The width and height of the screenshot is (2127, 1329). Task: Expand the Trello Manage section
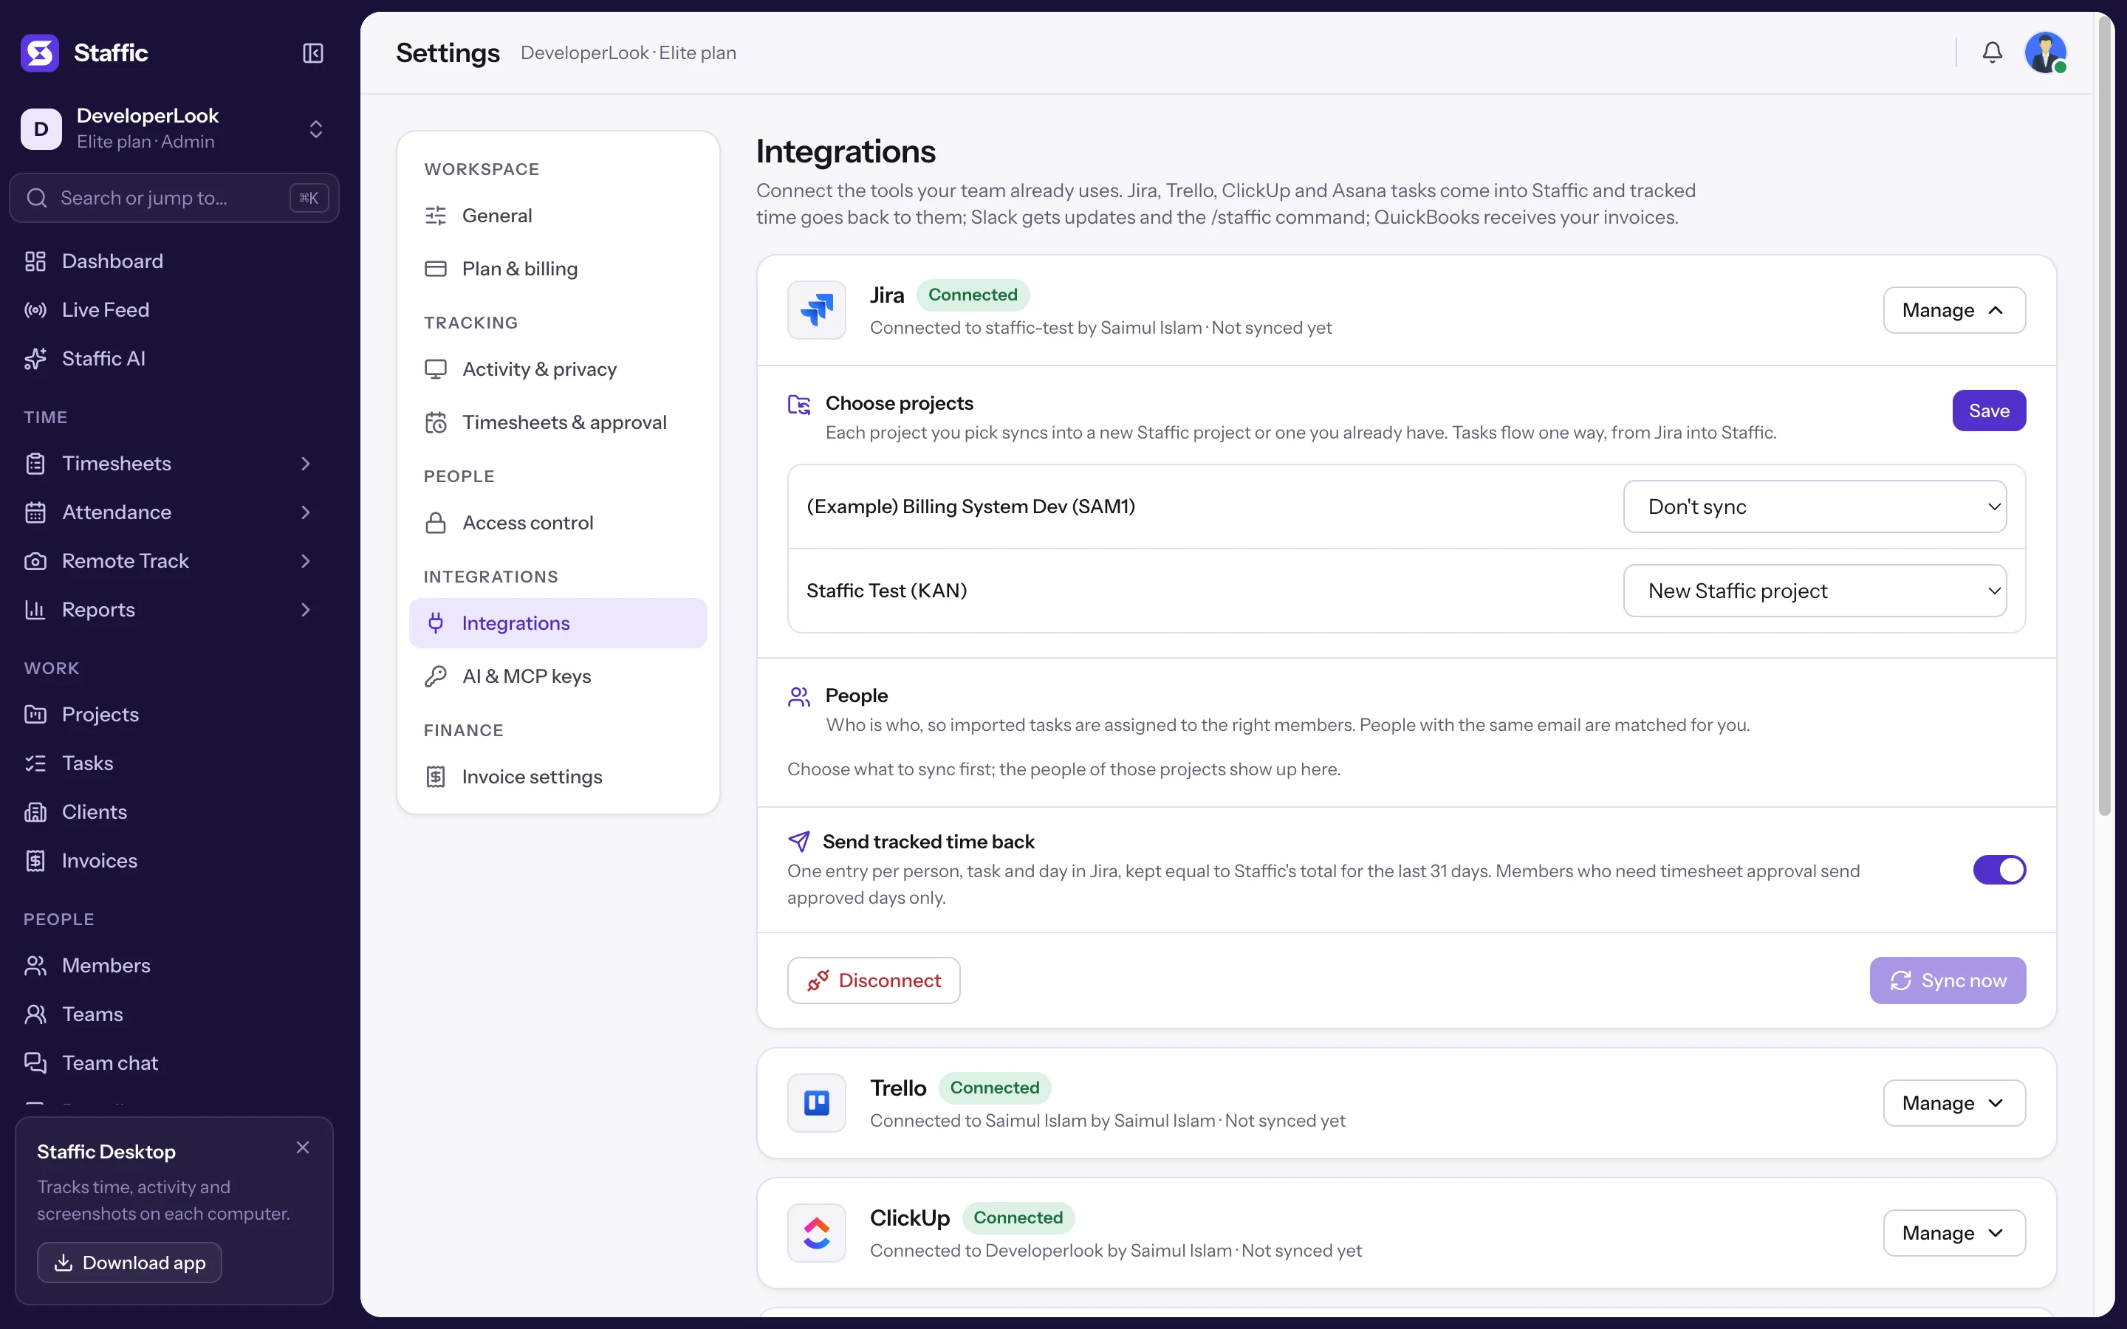pyautogui.click(x=1954, y=1102)
